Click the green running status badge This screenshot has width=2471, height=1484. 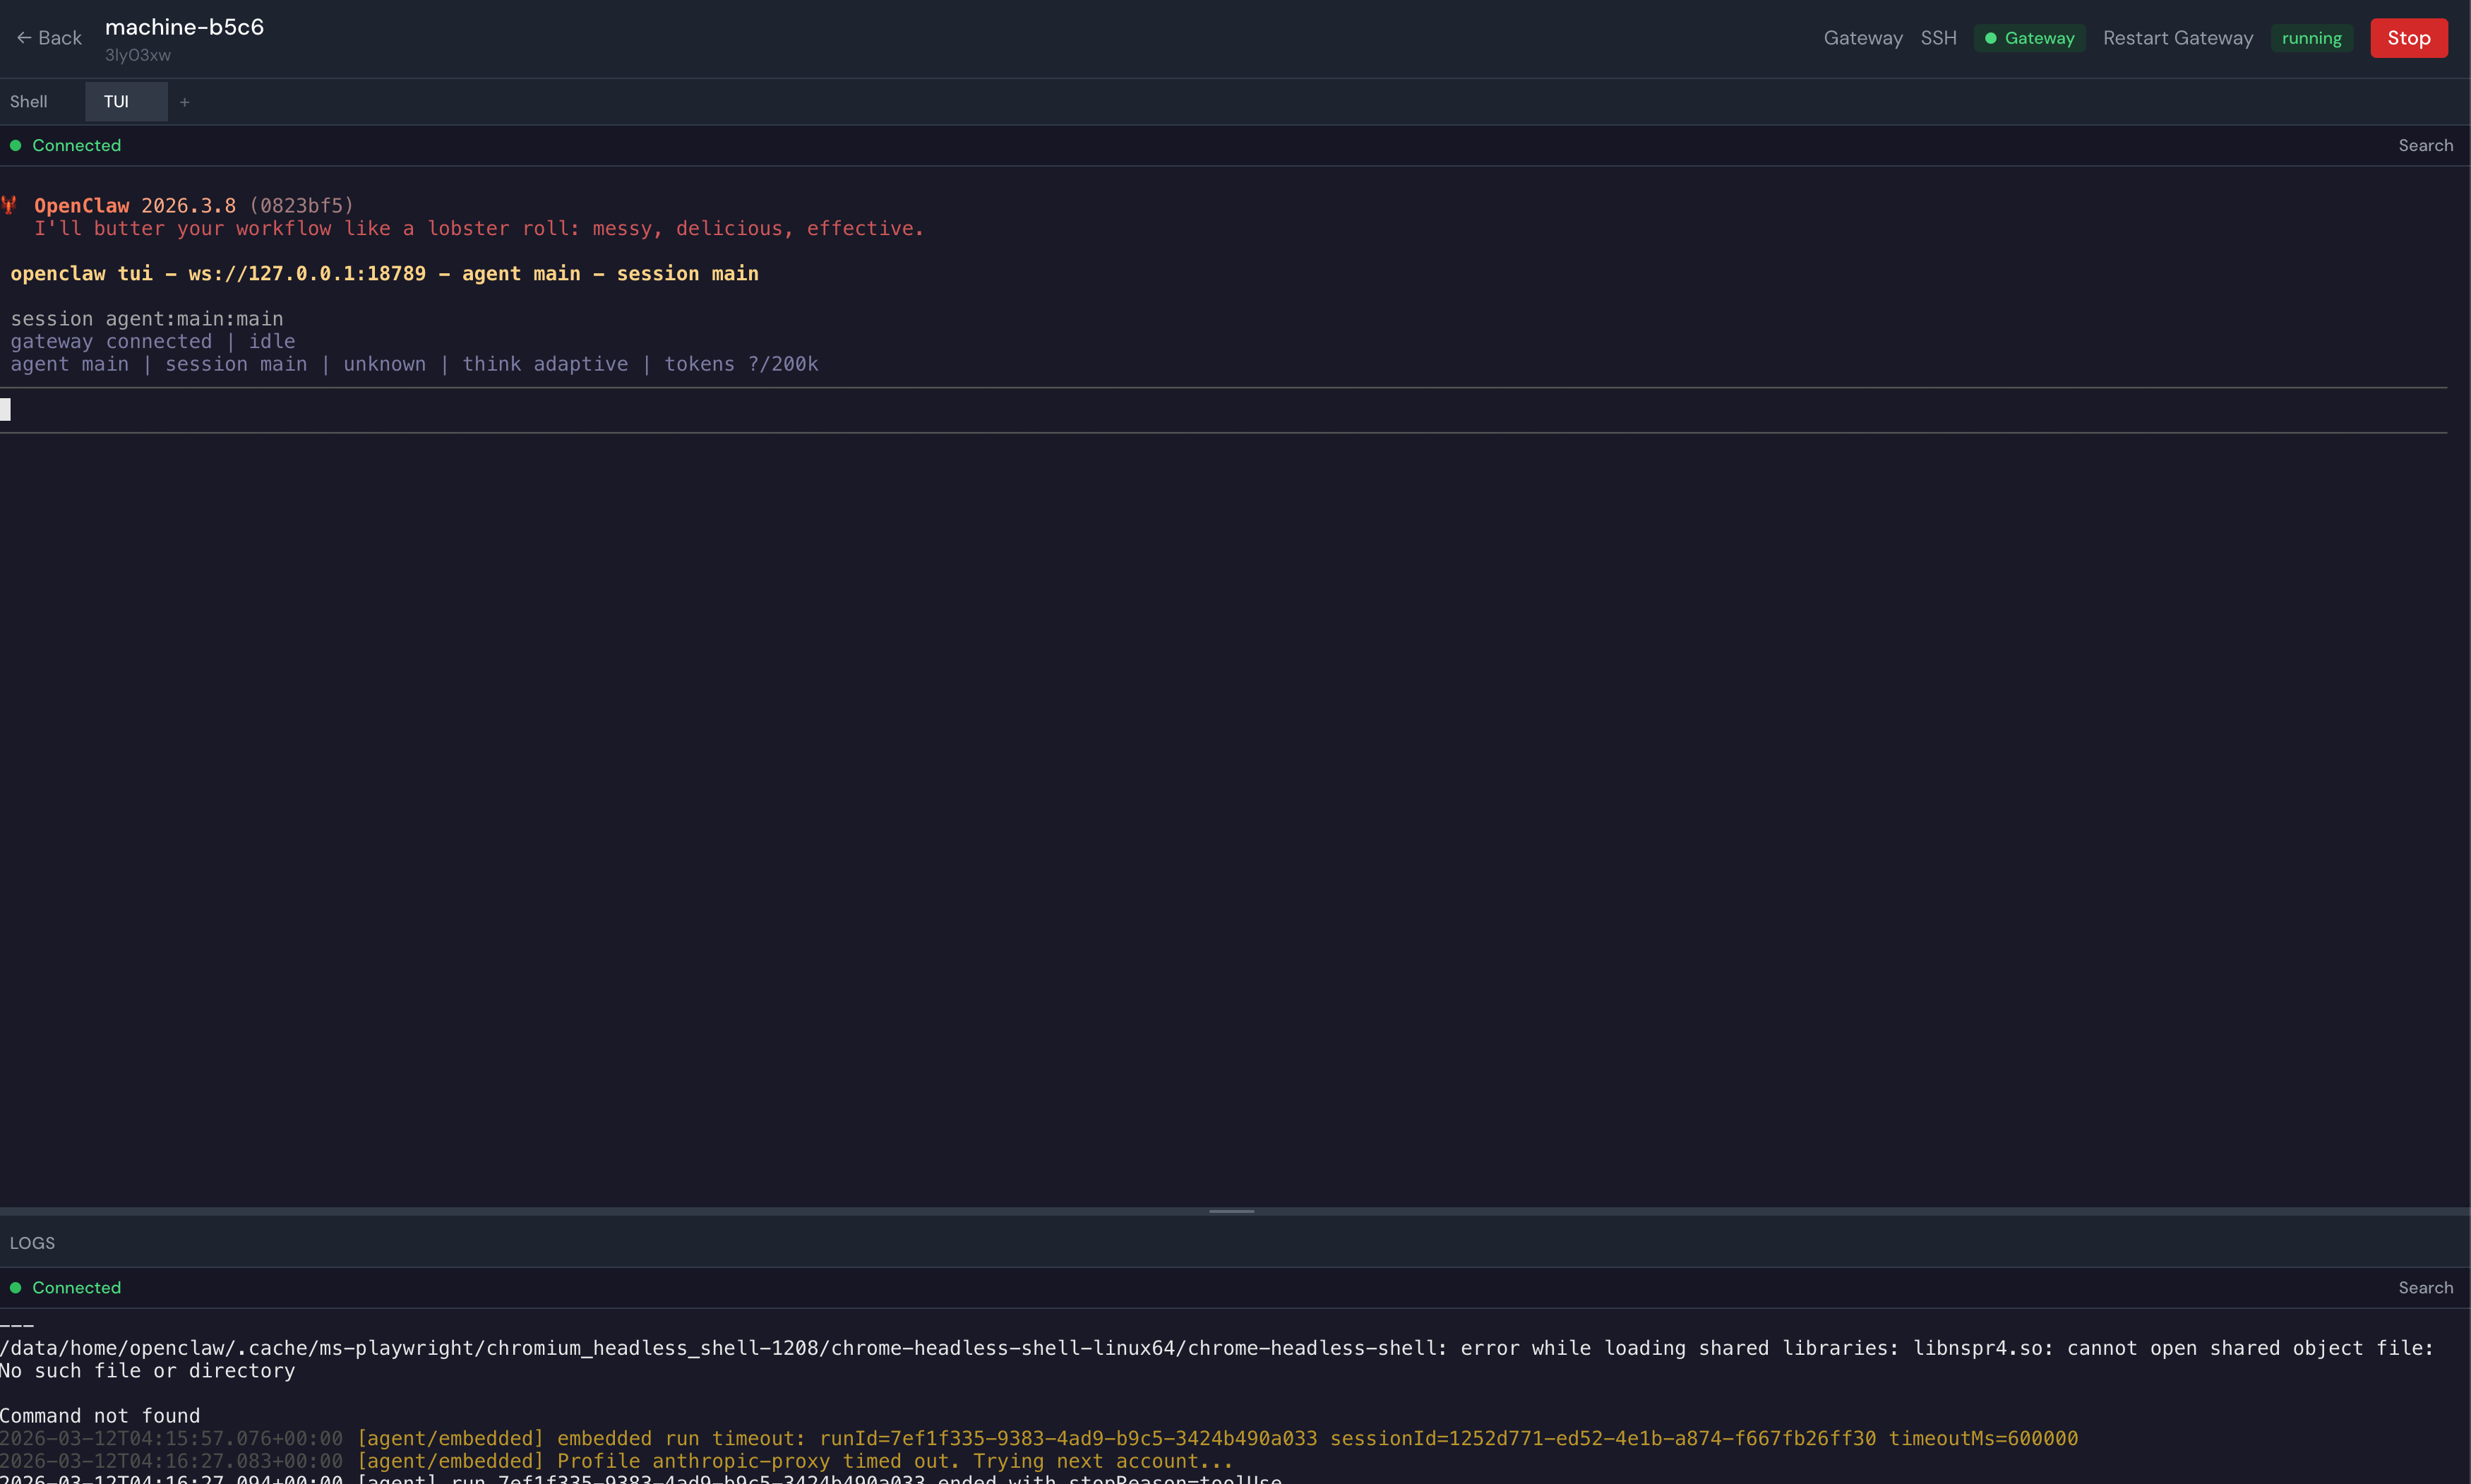[x=2311, y=38]
